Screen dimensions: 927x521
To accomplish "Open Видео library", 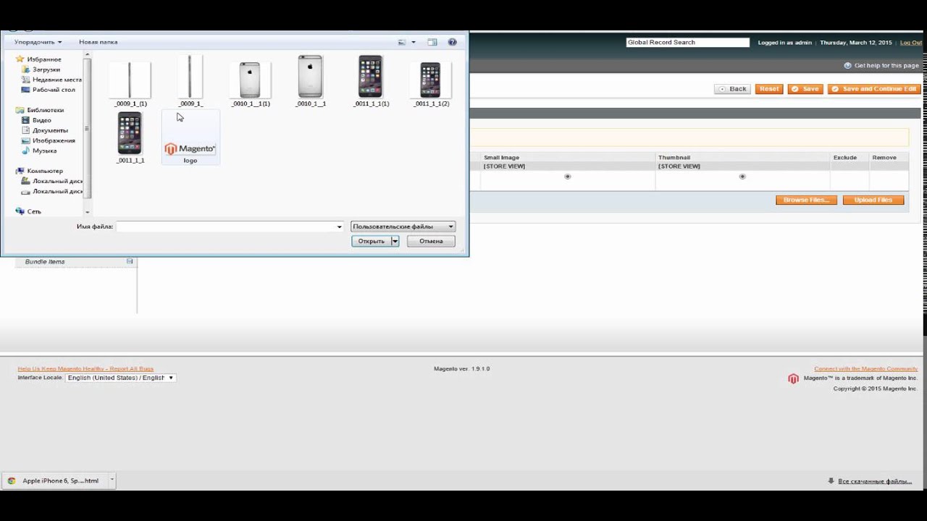I will (x=41, y=120).
